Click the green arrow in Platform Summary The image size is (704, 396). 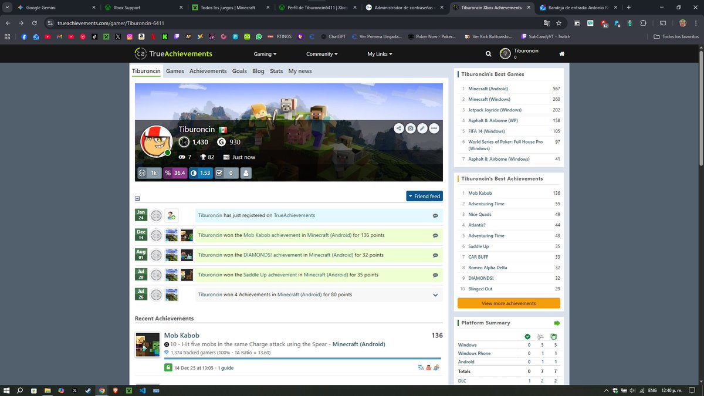click(x=557, y=323)
